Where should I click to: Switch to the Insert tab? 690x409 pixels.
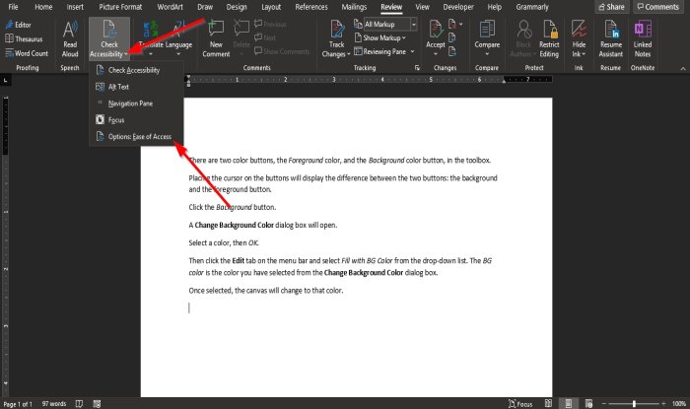[75, 7]
